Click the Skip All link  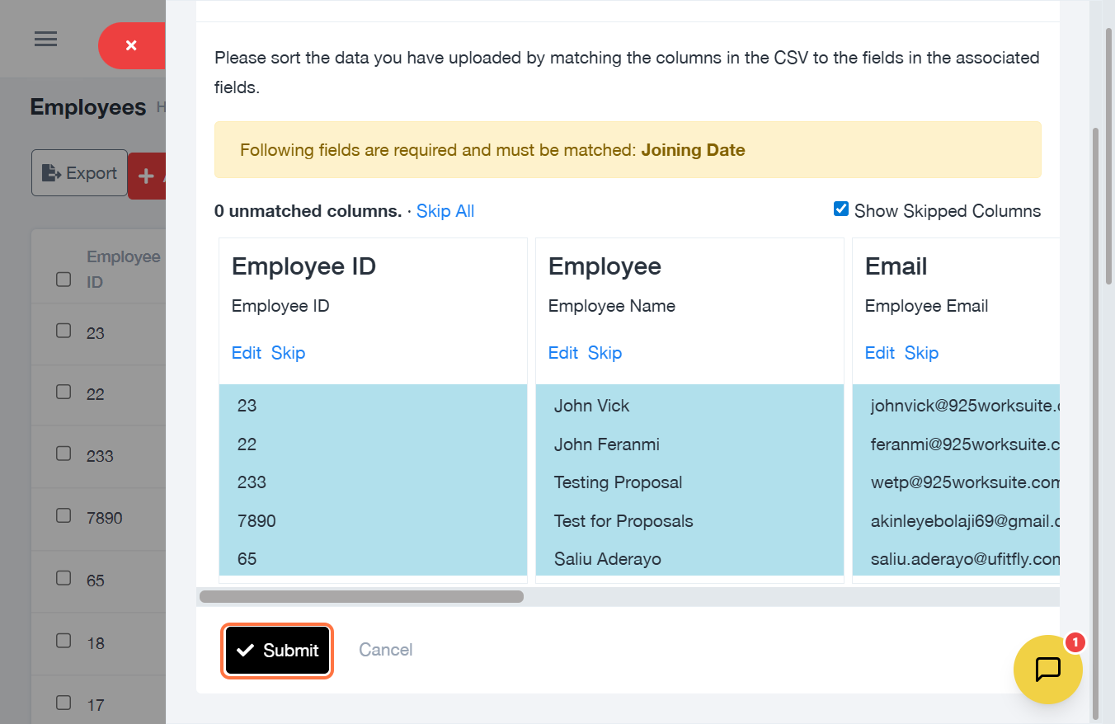point(445,211)
